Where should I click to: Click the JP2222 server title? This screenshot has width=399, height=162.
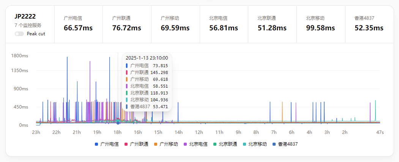[x=25, y=16]
